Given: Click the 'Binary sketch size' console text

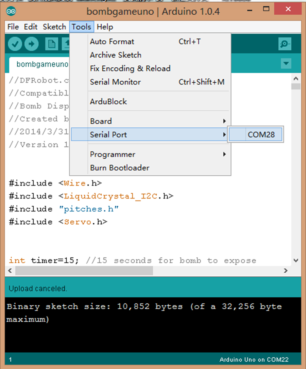Looking at the screenshot, I should 144,313.
